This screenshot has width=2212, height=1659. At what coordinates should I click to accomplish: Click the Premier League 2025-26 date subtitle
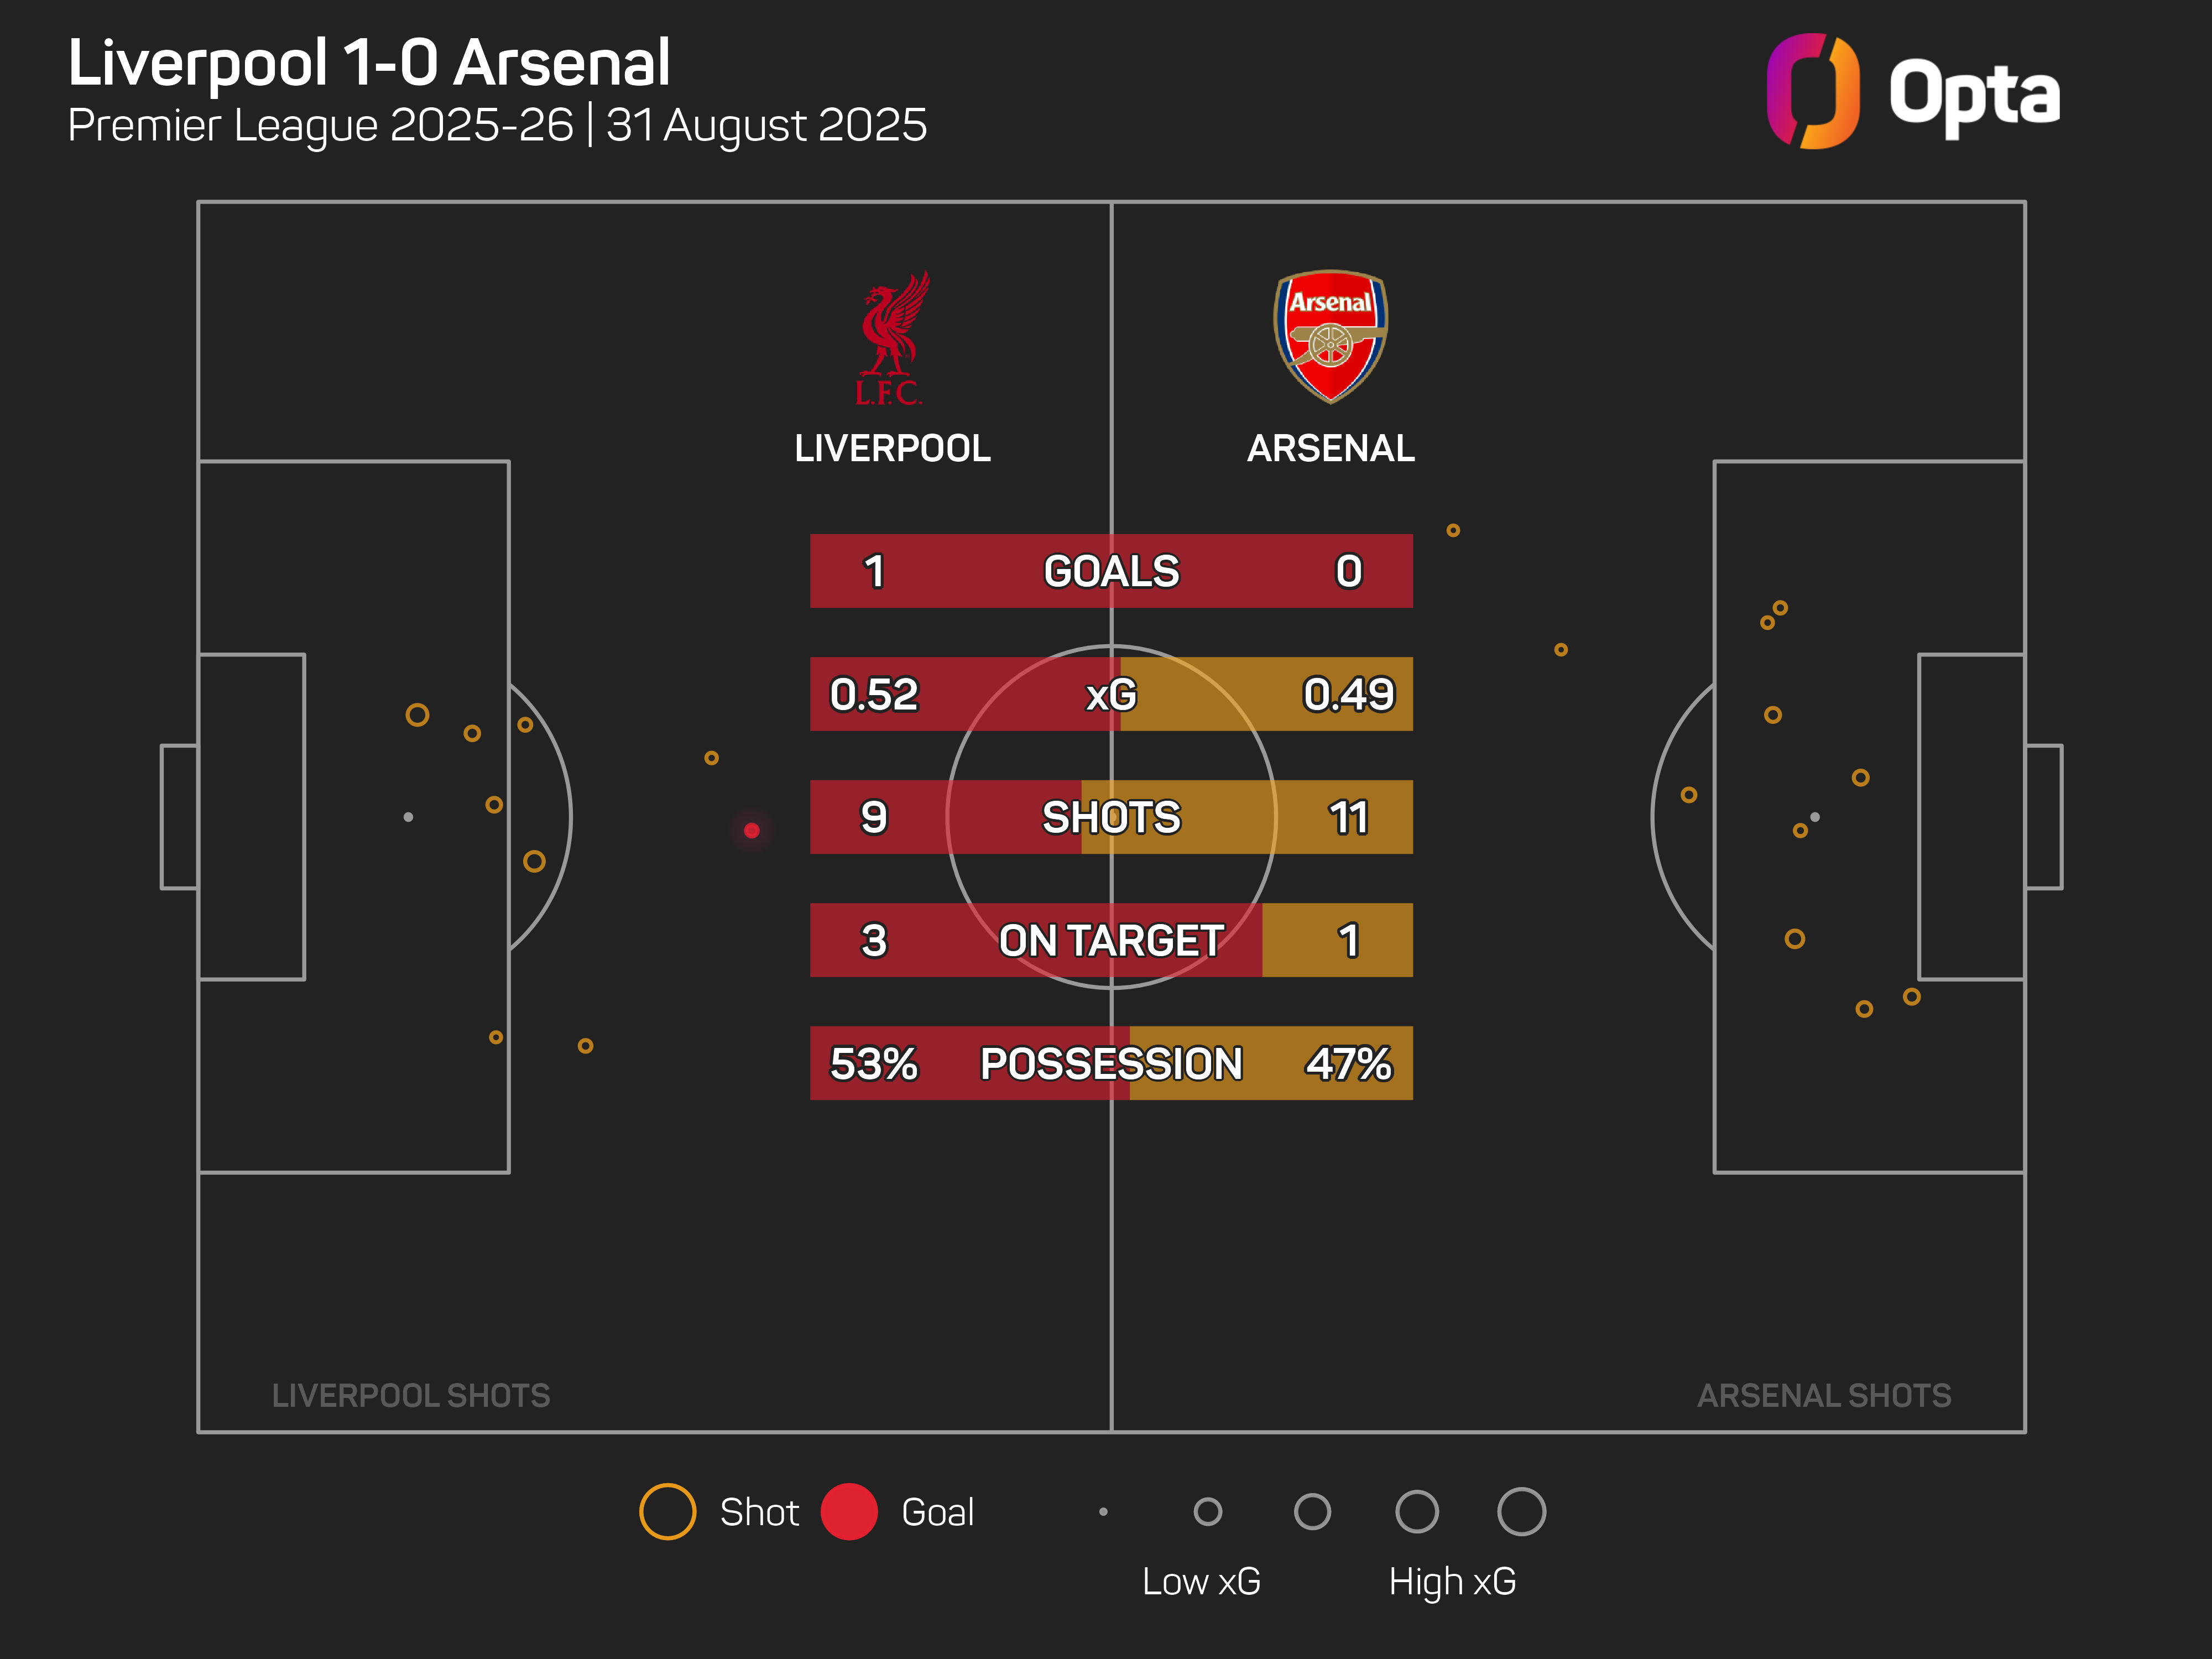pos(497,126)
